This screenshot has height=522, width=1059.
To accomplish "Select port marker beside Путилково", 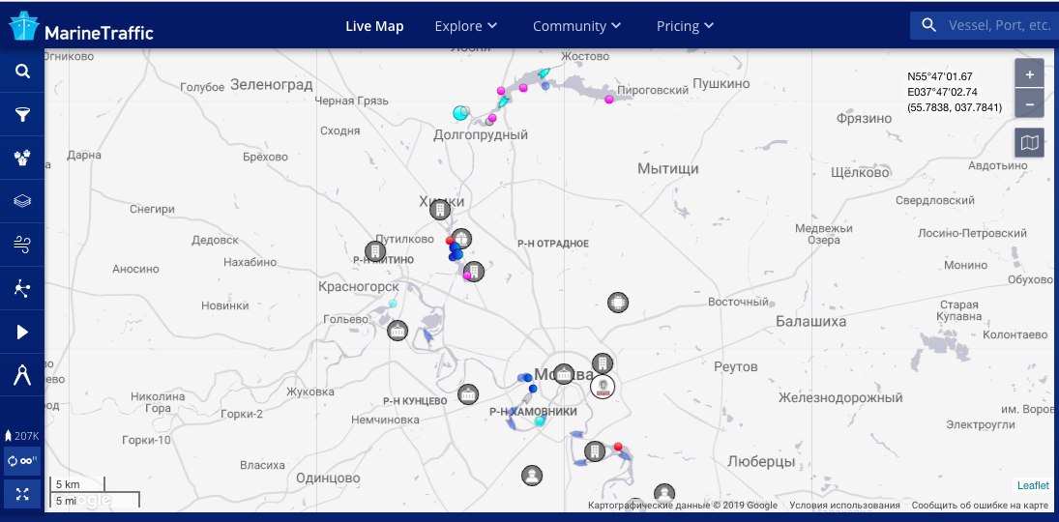I will click(x=461, y=239).
